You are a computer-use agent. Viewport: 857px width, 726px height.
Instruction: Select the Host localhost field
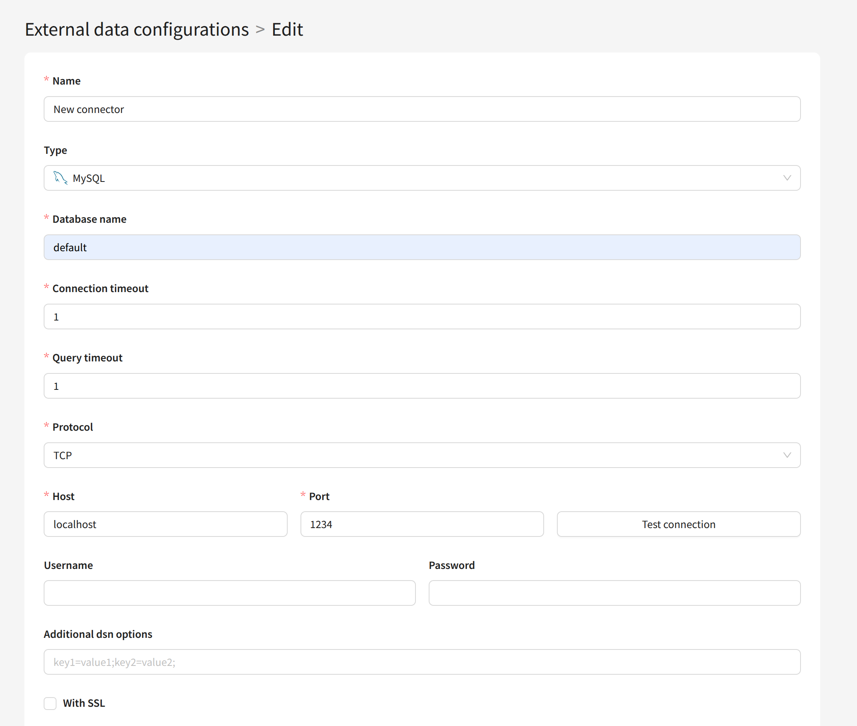click(x=165, y=524)
